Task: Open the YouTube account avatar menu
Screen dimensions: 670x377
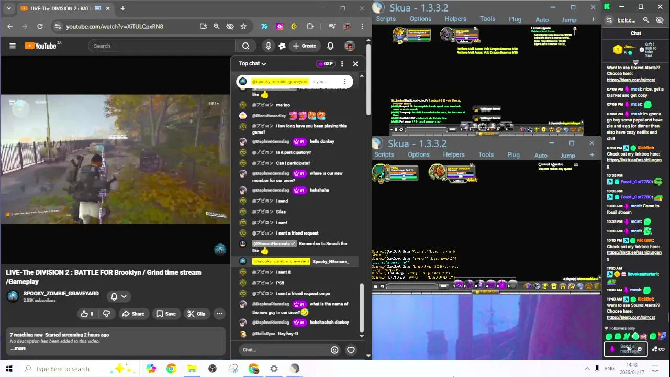Action: coord(350,46)
